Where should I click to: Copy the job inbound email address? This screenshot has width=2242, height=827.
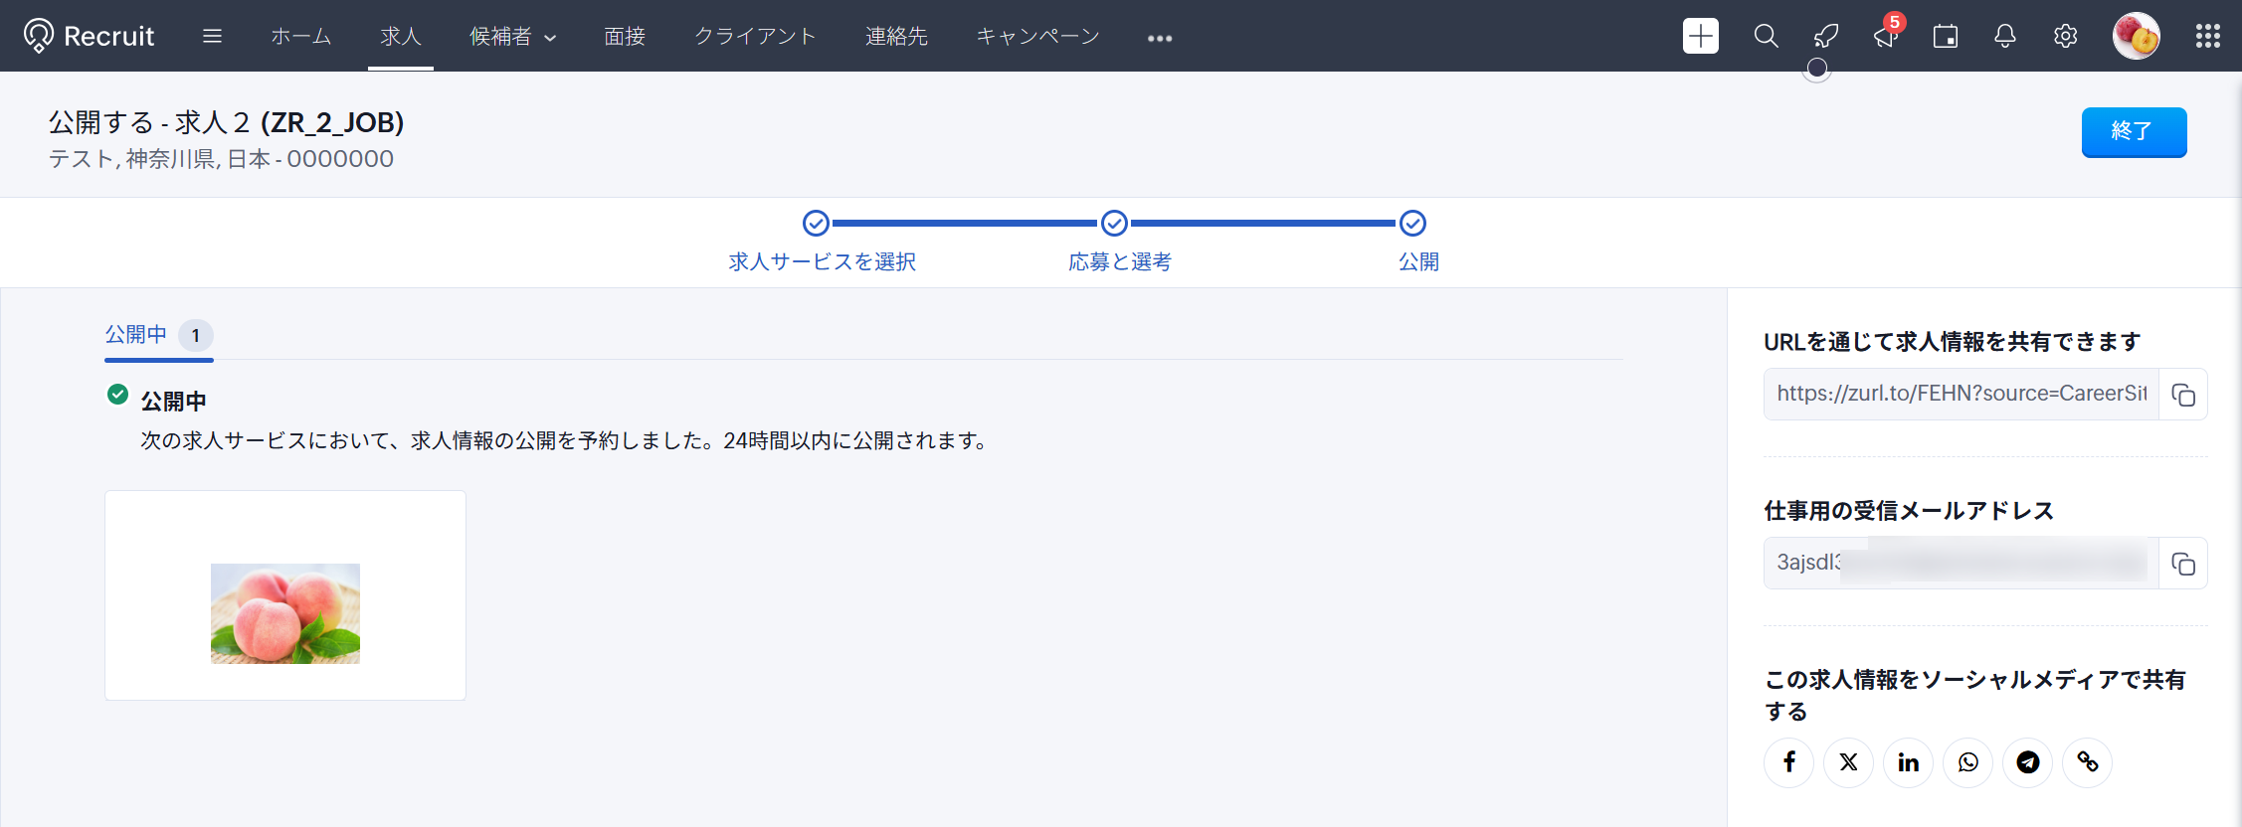pyautogui.click(x=2182, y=564)
